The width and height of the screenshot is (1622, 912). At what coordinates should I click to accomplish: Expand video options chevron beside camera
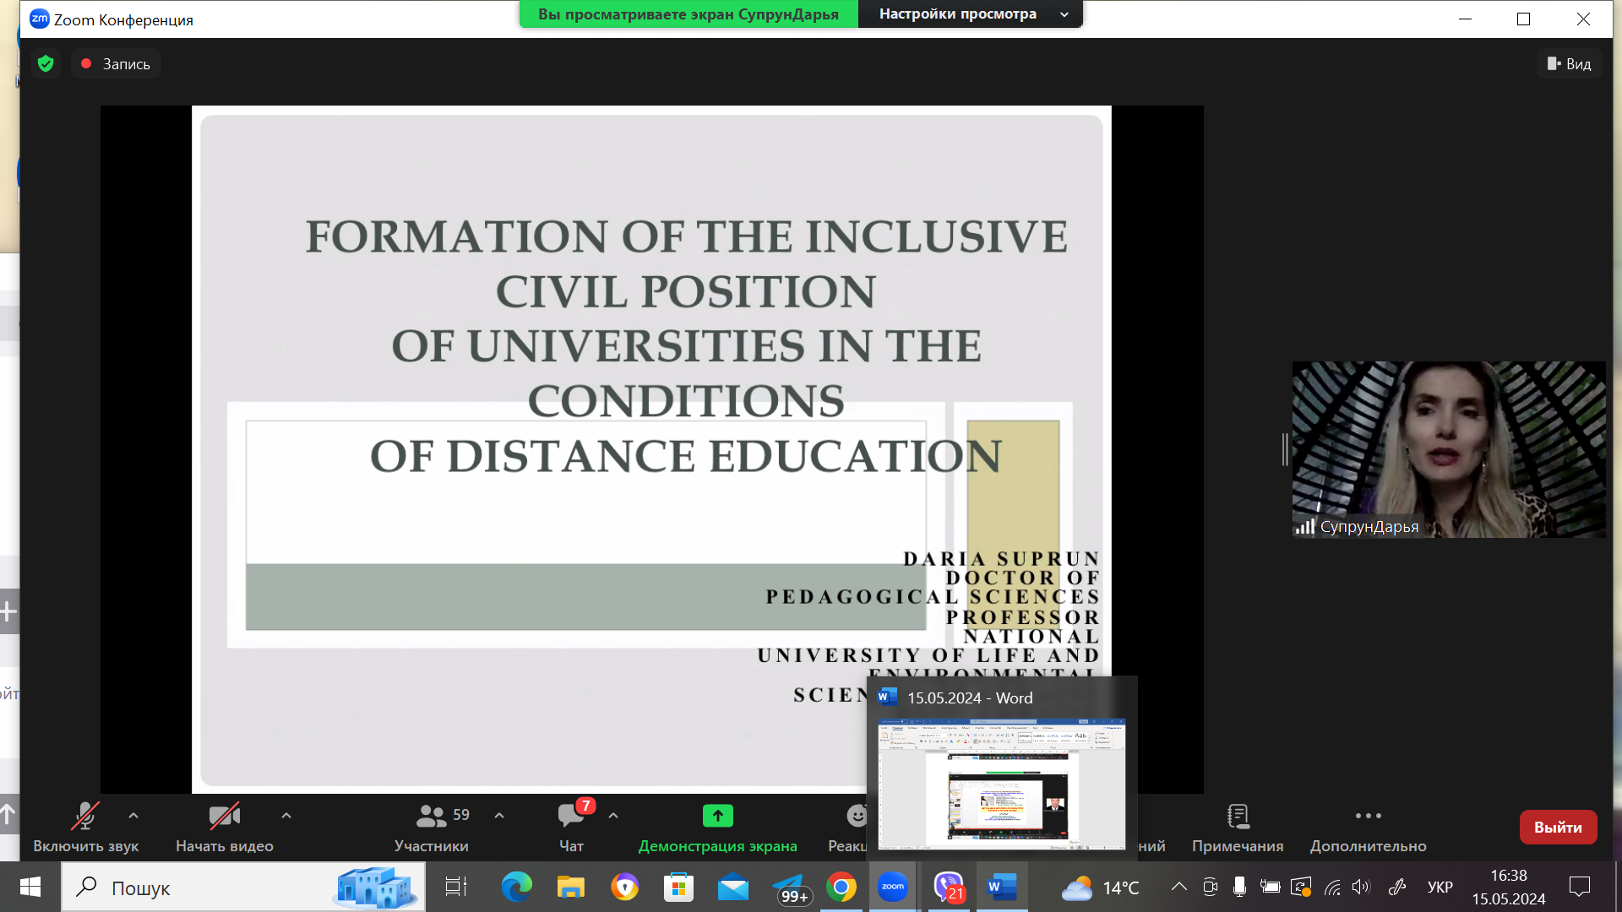coord(286,816)
